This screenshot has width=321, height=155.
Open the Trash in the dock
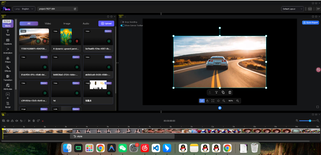tap(255, 148)
